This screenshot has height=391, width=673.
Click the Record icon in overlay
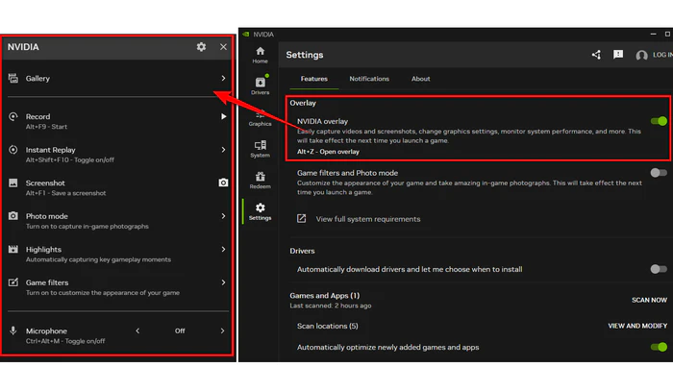13,116
